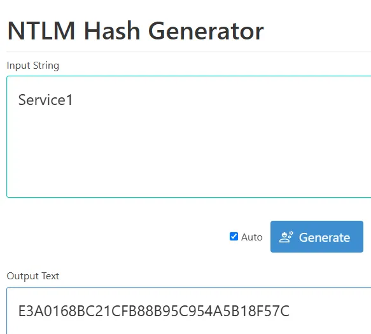The width and height of the screenshot is (371, 334).
Task: Click the word Generator in the title
Action: pos(206,31)
